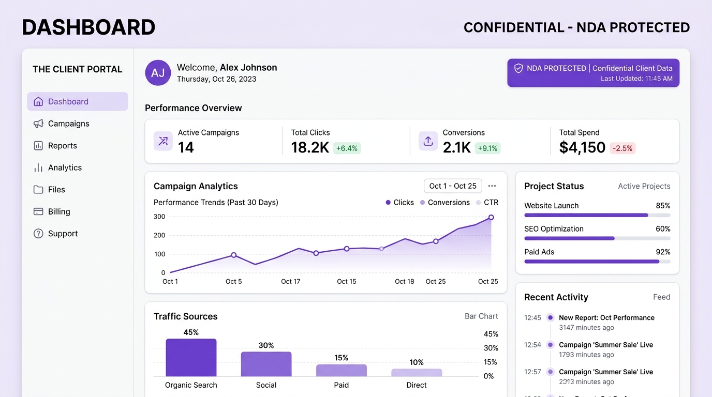Click the 2.1K Conversions value

456,147
